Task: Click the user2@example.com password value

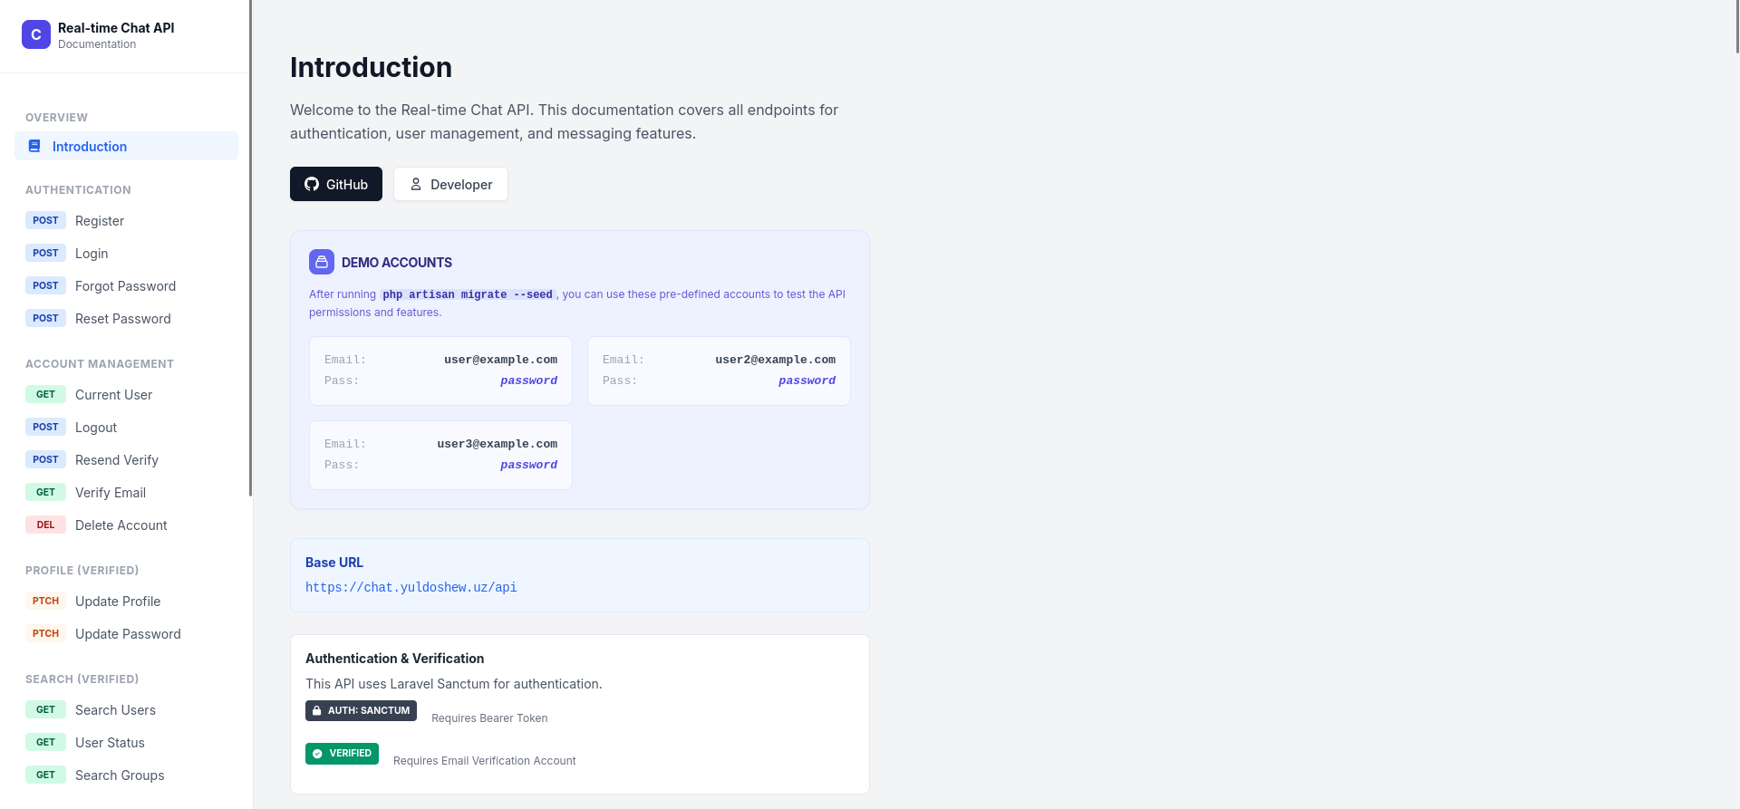Action: [807, 380]
